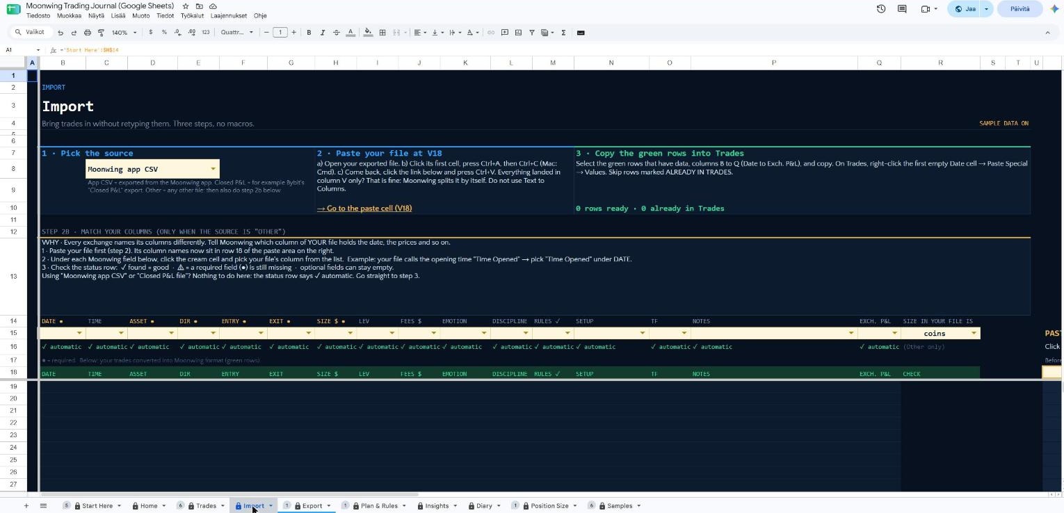Open the Muoto menu

coord(140,15)
